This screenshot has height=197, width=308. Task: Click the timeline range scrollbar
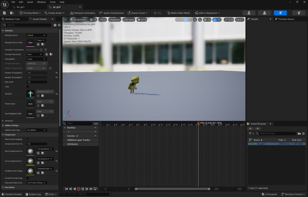tap(172, 189)
